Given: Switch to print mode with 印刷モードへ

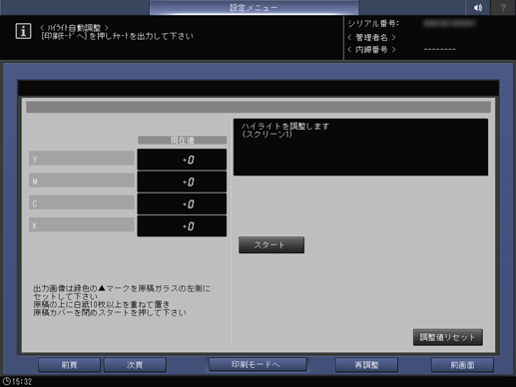Looking at the screenshot, I should (x=258, y=364).
